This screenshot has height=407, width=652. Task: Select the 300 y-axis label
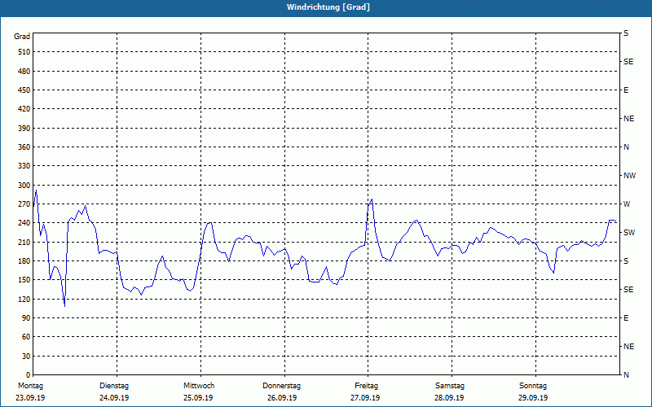[24, 186]
